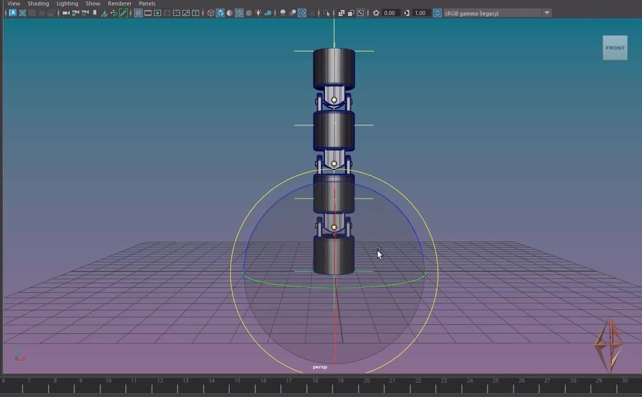
Task: Click the teal square icon beside A
Action: click(x=23, y=13)
